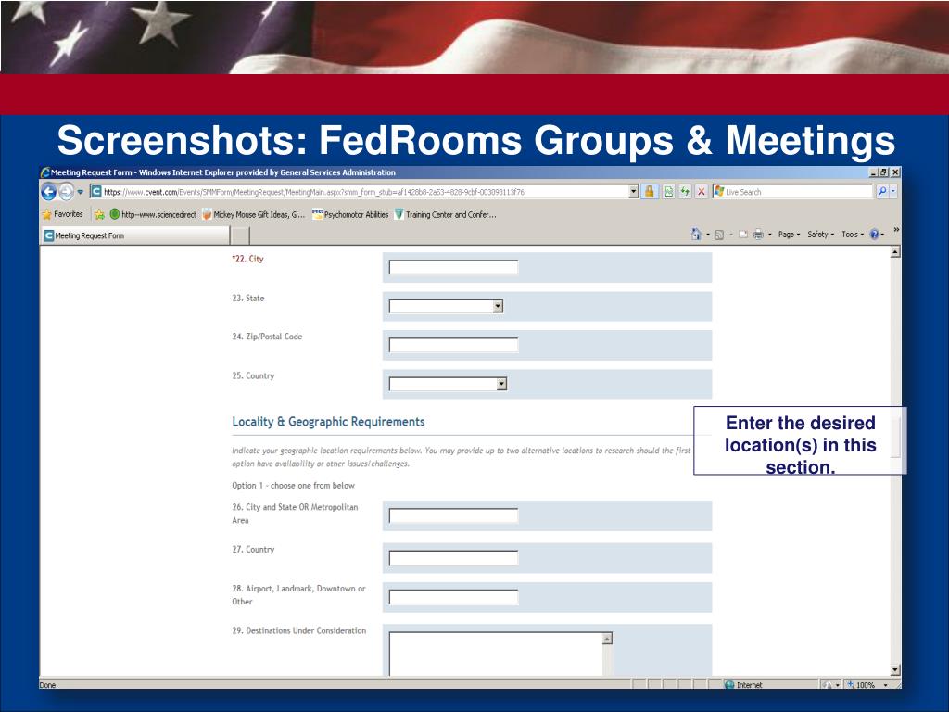Toggle the Compatibility View page icon
The image size is (949, 712).
pyautogui.click(x=668, y=192)
